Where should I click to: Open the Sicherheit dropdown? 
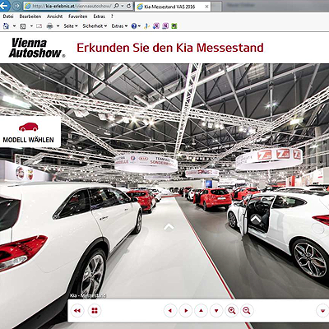[x=95, y=26]
